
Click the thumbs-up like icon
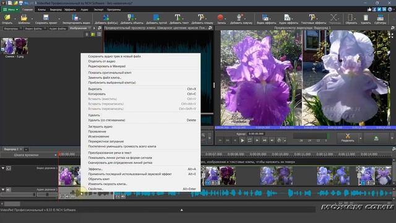click(x=369, y=10)
